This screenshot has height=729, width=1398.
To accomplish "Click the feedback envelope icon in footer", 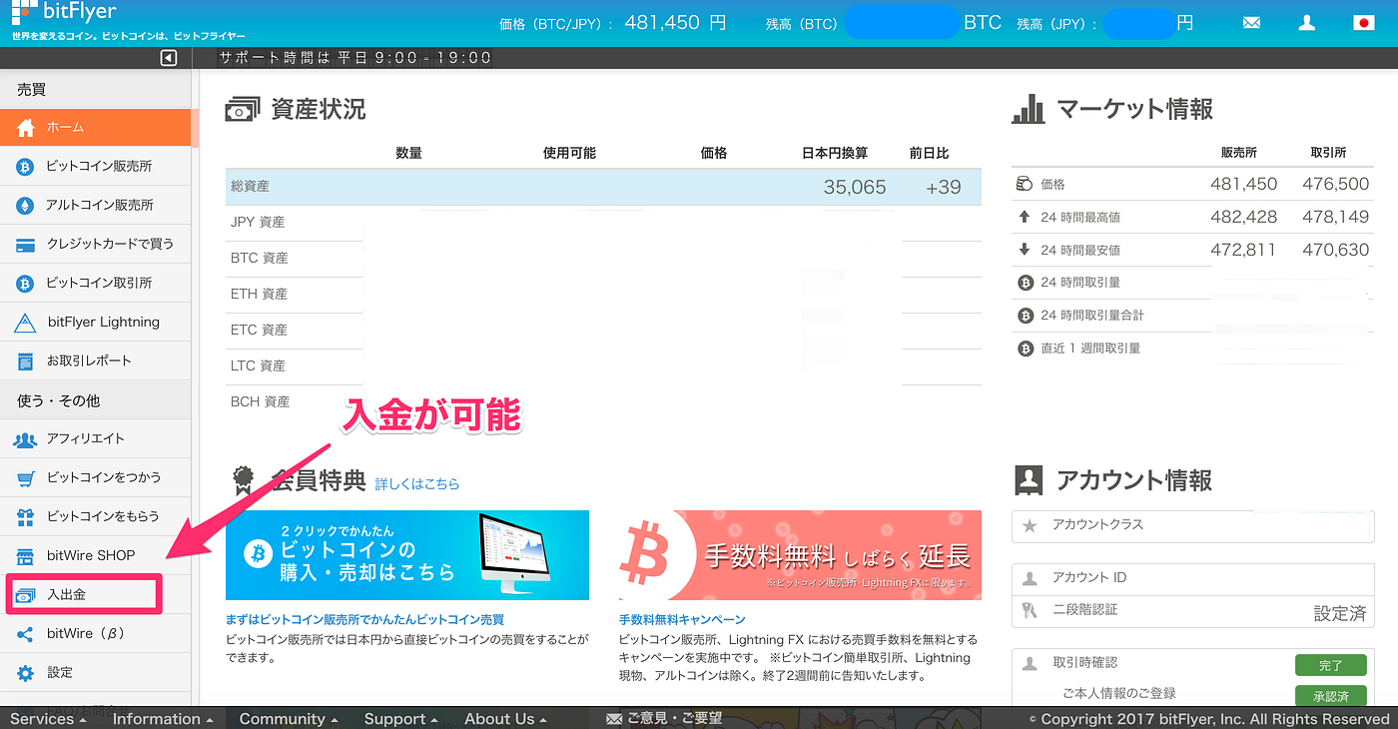I will click(x=614, y=719).
